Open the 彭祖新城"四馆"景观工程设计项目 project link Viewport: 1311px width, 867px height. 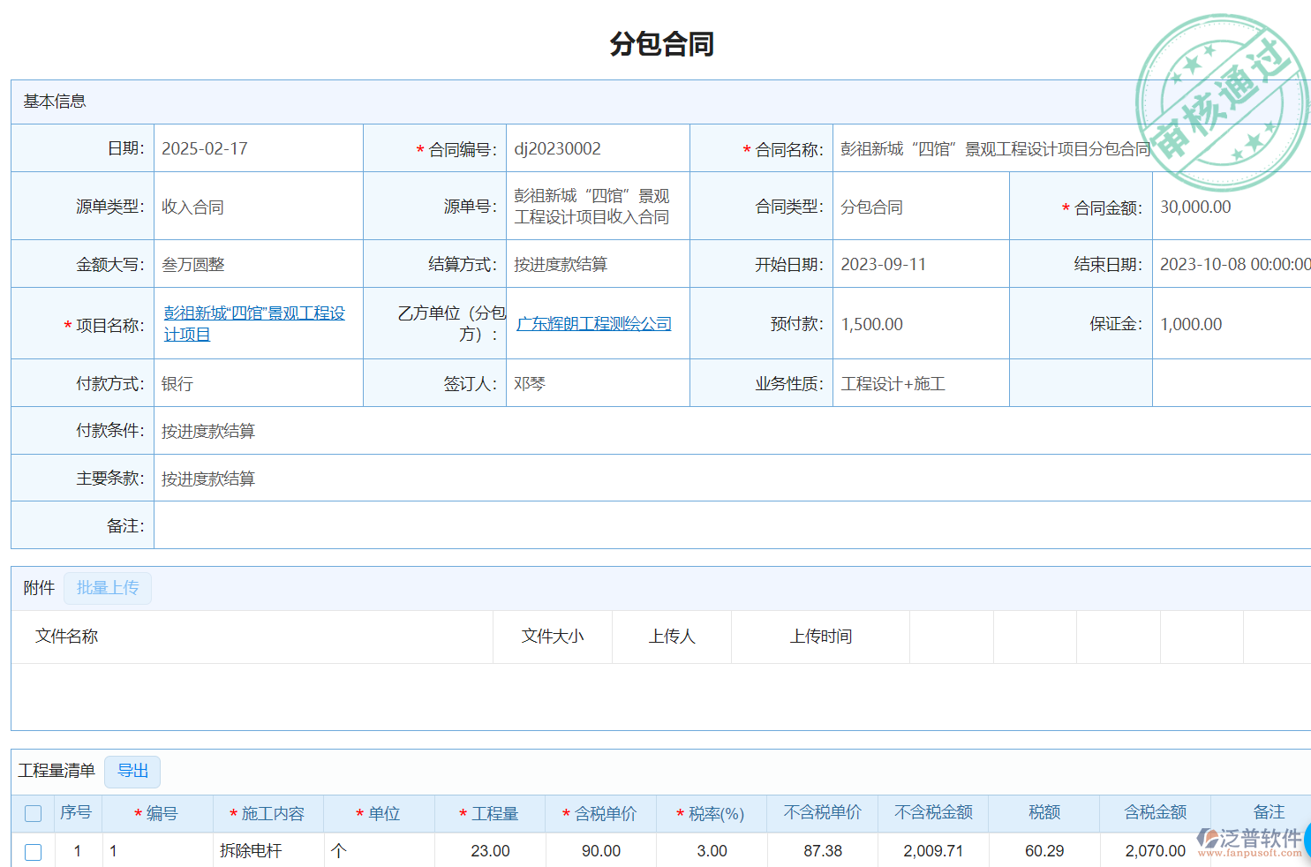253,323
